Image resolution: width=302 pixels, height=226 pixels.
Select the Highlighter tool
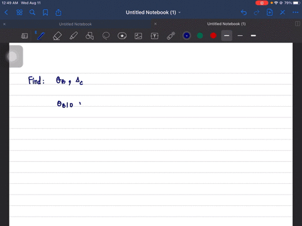tap(74, 36)
